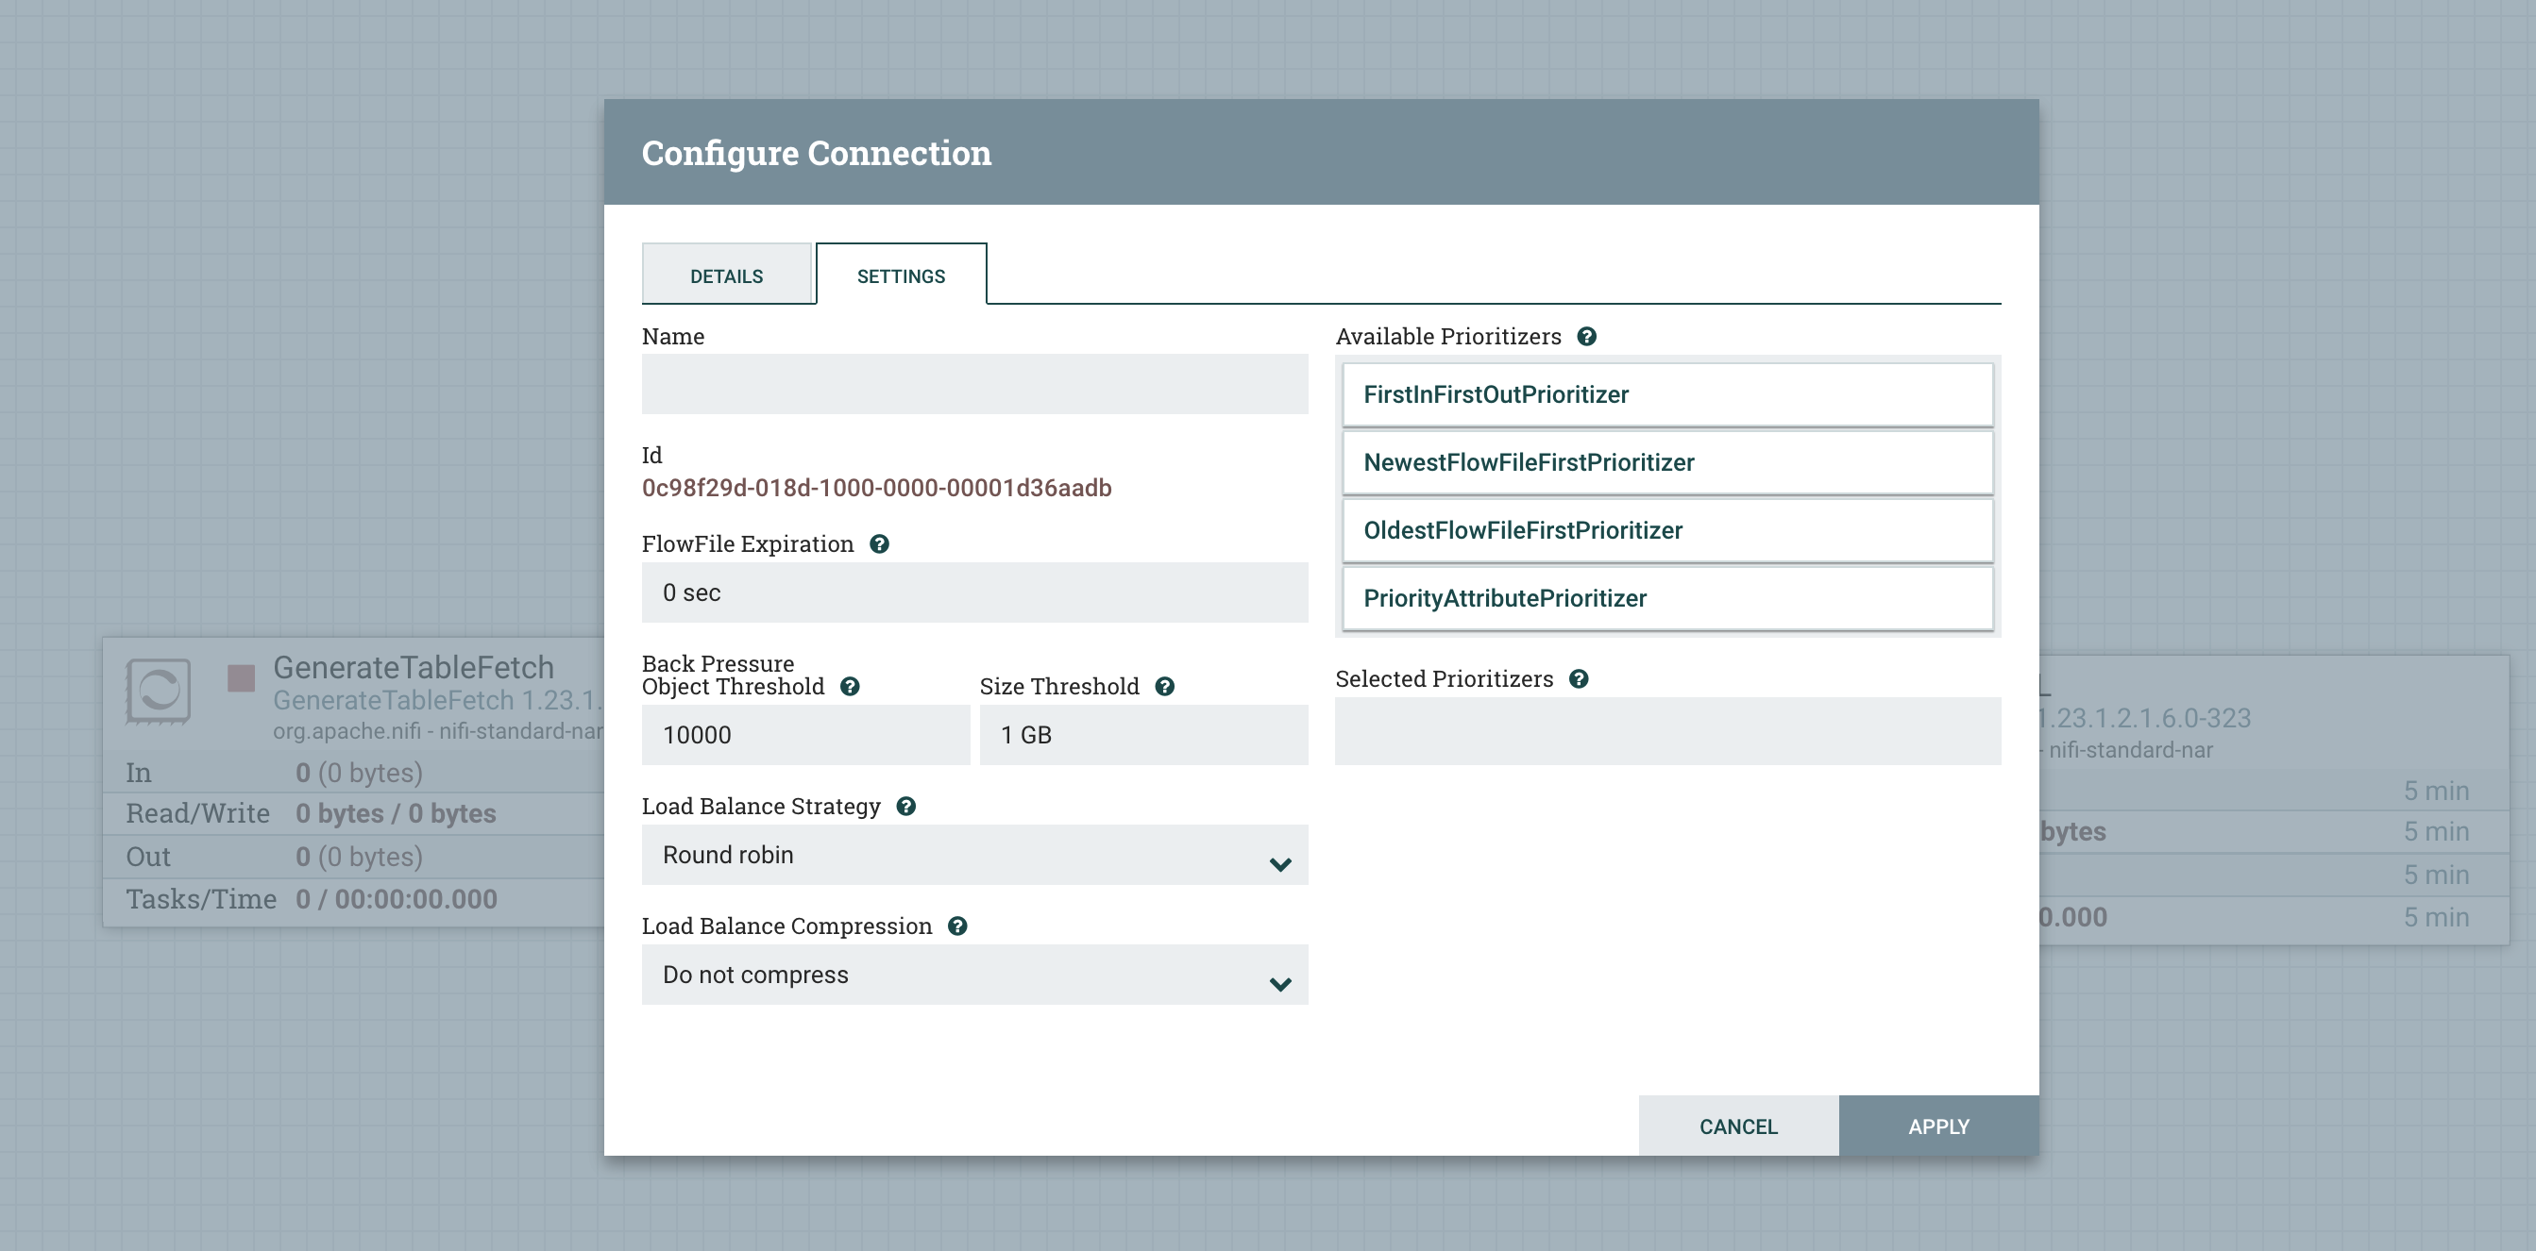Click inside the Name input field
This screenshot has height=1251, width=2536.
(973, 385)
